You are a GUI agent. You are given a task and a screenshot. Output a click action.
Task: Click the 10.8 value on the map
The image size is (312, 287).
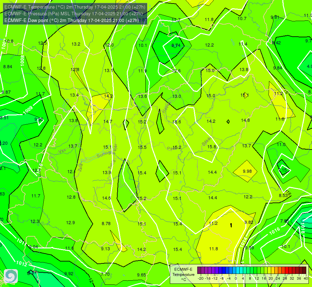9,41
